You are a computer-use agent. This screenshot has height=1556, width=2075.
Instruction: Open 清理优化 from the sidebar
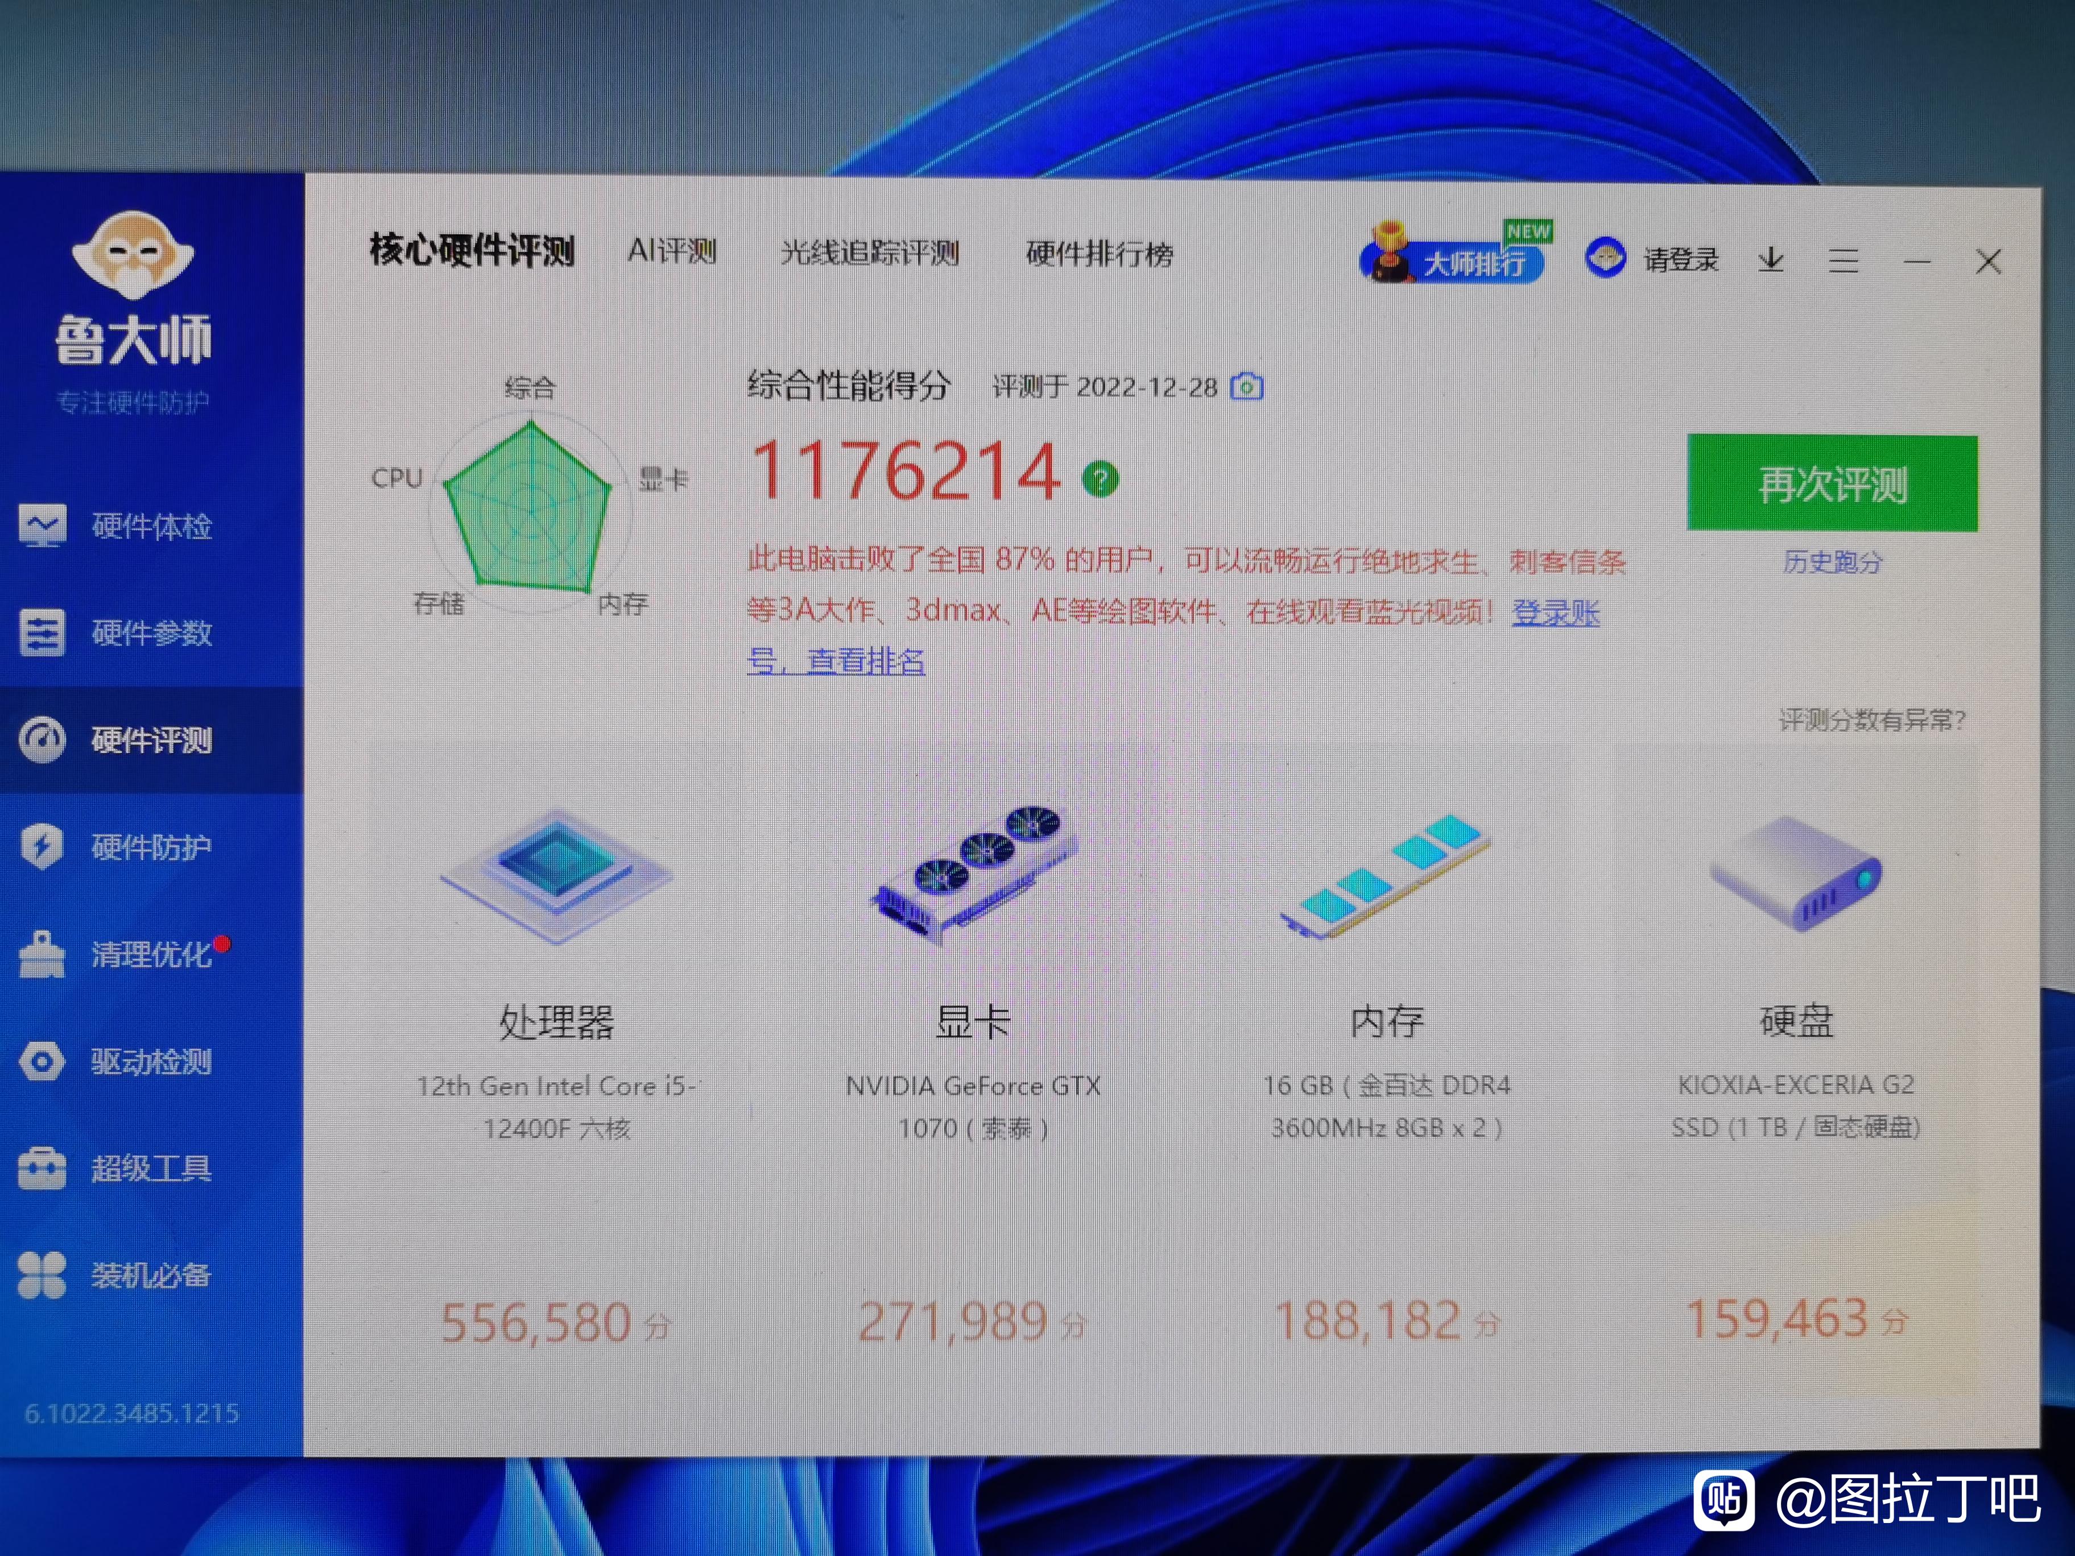[x=151, y=954]
